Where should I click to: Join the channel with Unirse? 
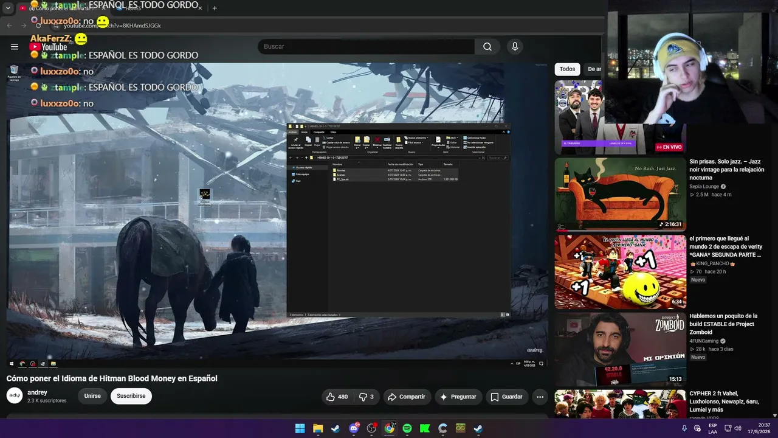pyautogui.click(x=92, y=396)
